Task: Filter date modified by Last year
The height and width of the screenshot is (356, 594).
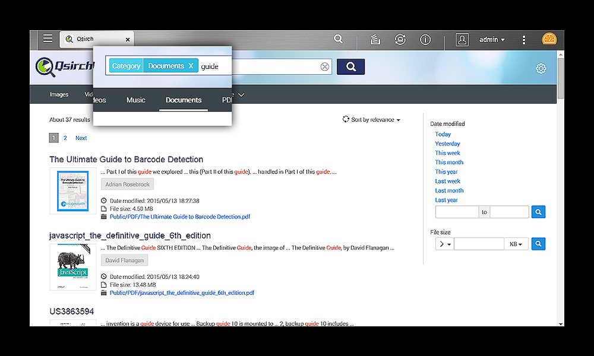Action: (446, 200)
